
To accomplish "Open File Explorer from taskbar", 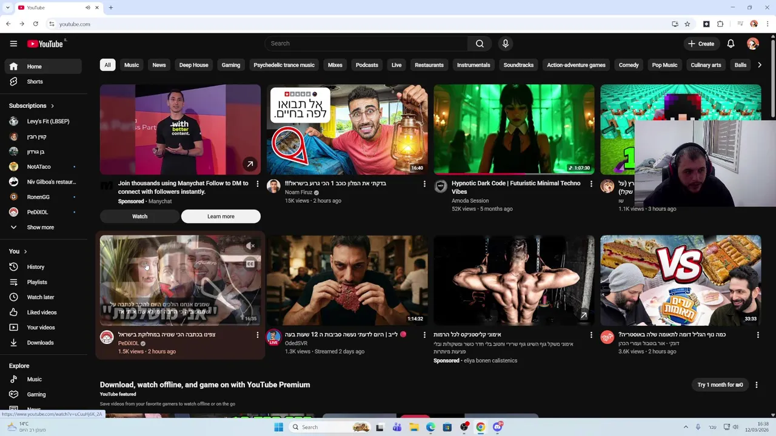I will pos(414,427).
